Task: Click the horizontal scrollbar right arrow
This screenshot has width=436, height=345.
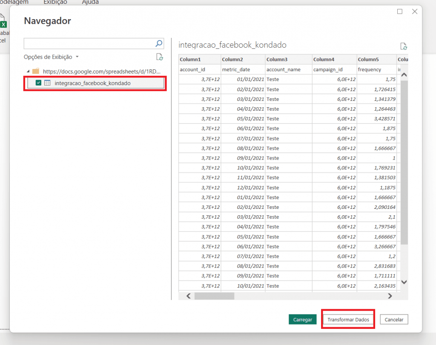Action: coord(390,296)
